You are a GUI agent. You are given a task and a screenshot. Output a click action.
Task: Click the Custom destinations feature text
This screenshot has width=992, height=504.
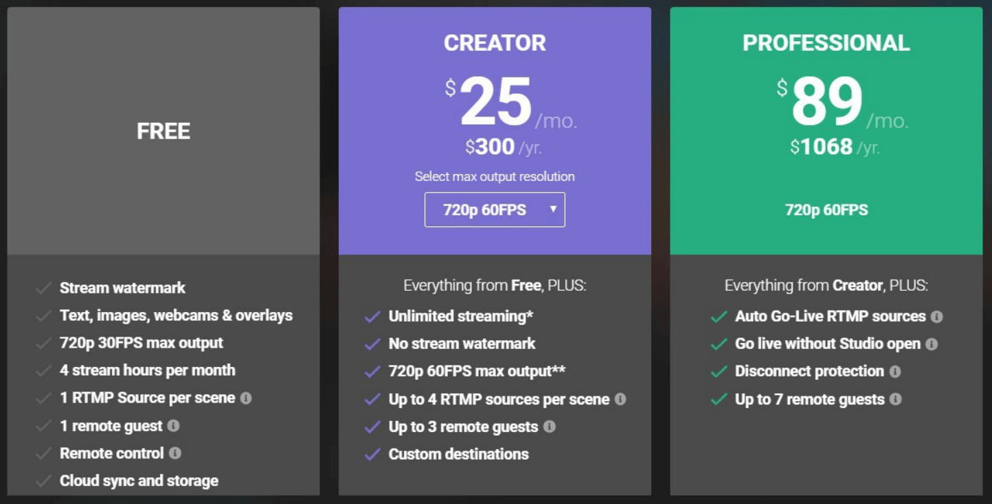458,454
